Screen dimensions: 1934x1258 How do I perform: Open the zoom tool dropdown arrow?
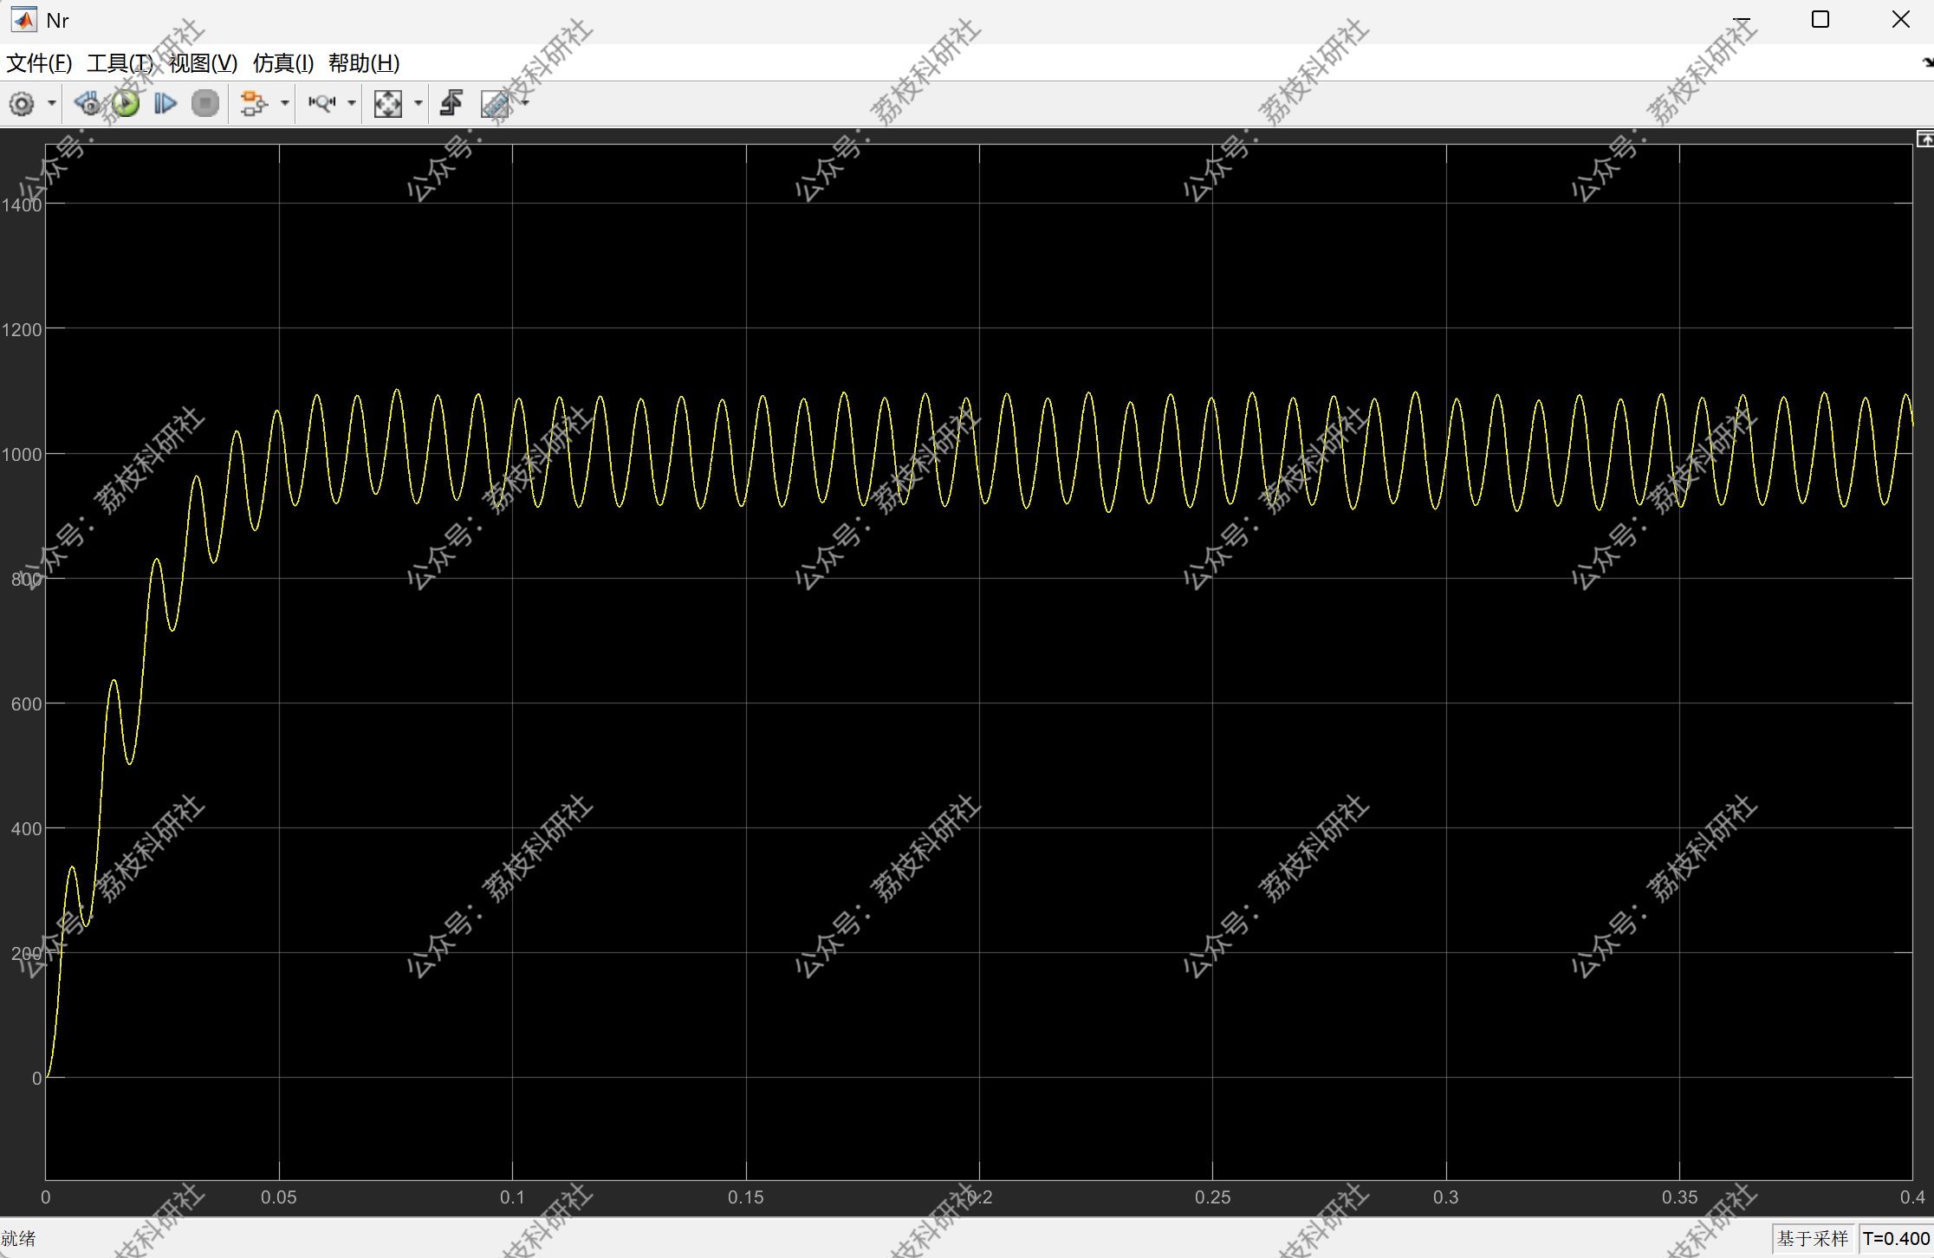click(x=351, y=104)
